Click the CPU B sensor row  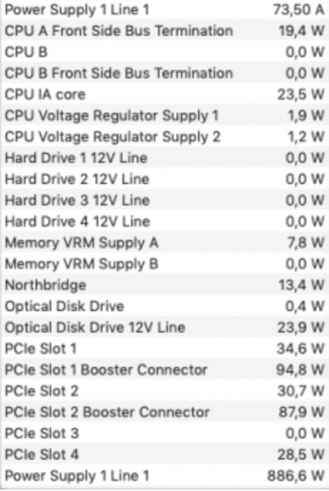[x=164, y=52]
